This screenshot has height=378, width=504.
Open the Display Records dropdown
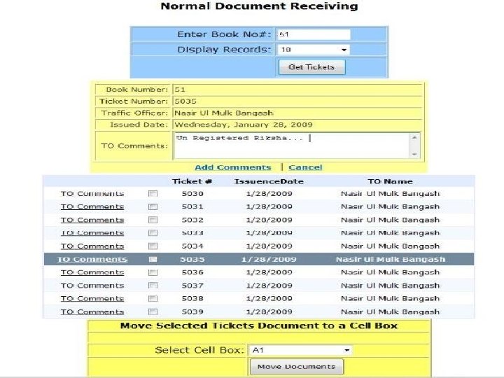click(x=313, y=50)
